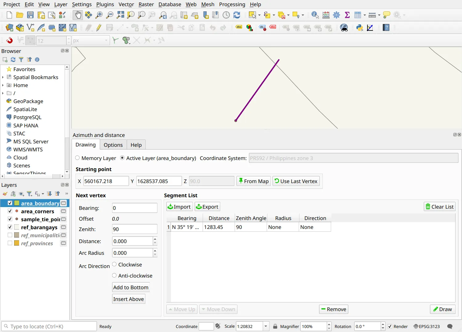Click the layer labeling options abc icon
The width and height of the screenshot is (462, 332).
tap(239, 28)
